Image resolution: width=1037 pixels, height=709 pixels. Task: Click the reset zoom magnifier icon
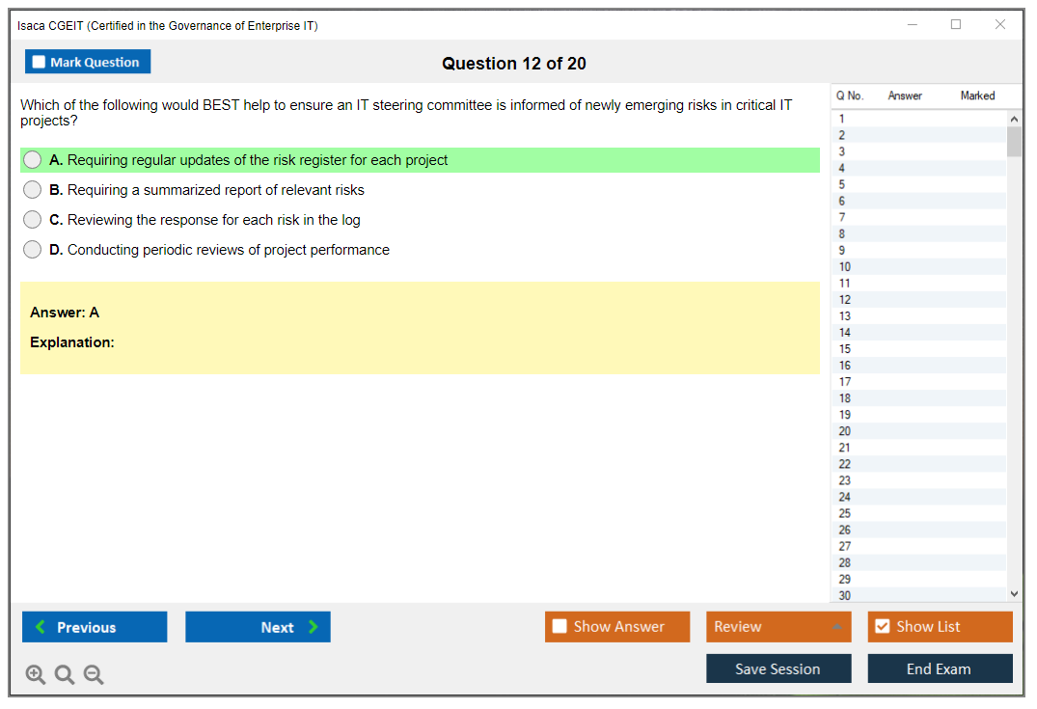(65, 675)
